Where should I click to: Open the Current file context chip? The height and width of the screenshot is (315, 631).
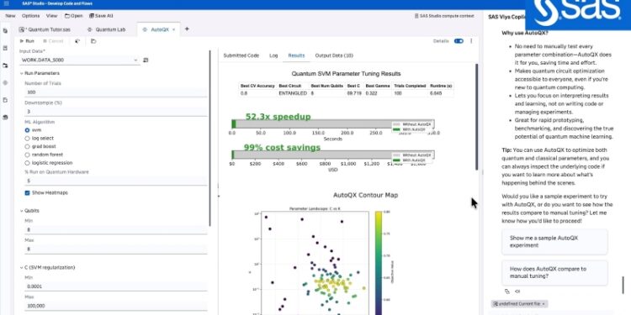pos(519,304)
